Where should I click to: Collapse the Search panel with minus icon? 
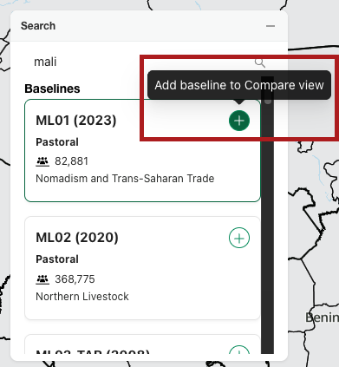pos(271,26)
